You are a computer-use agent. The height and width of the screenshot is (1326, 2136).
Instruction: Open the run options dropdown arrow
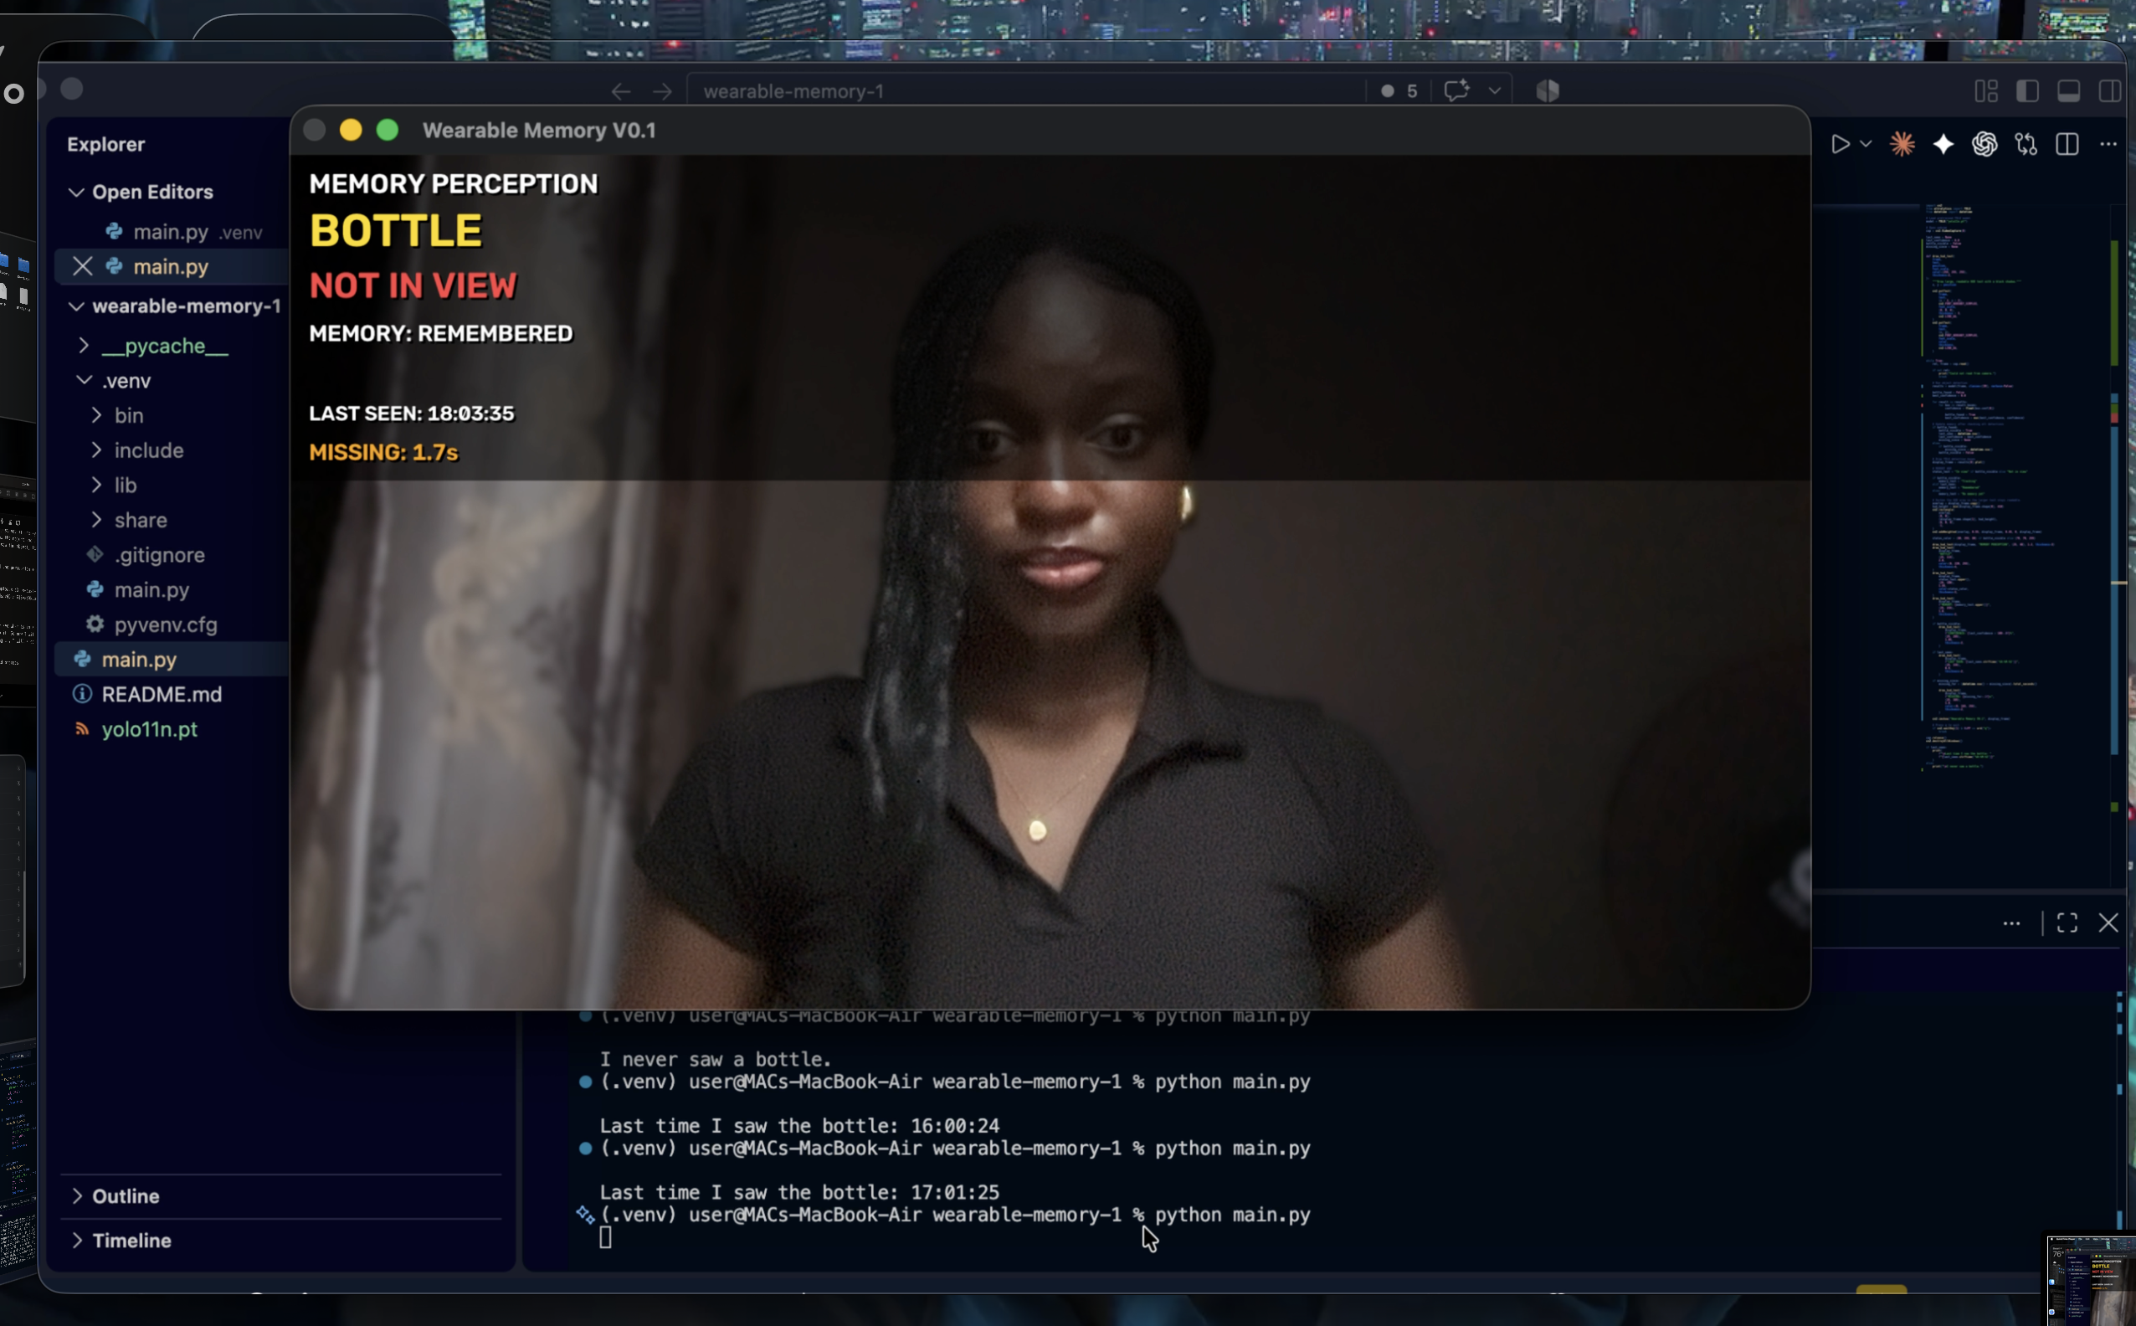pyautogui.click(x=1865, y=144)
